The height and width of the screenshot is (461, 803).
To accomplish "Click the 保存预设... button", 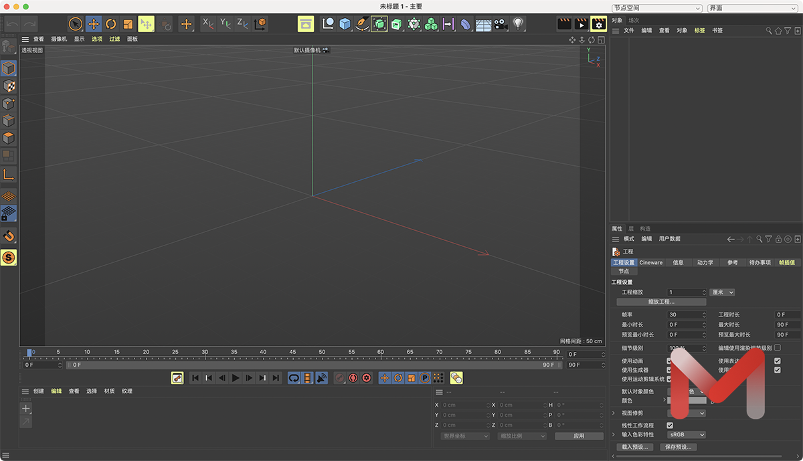I will pos(678,447).
